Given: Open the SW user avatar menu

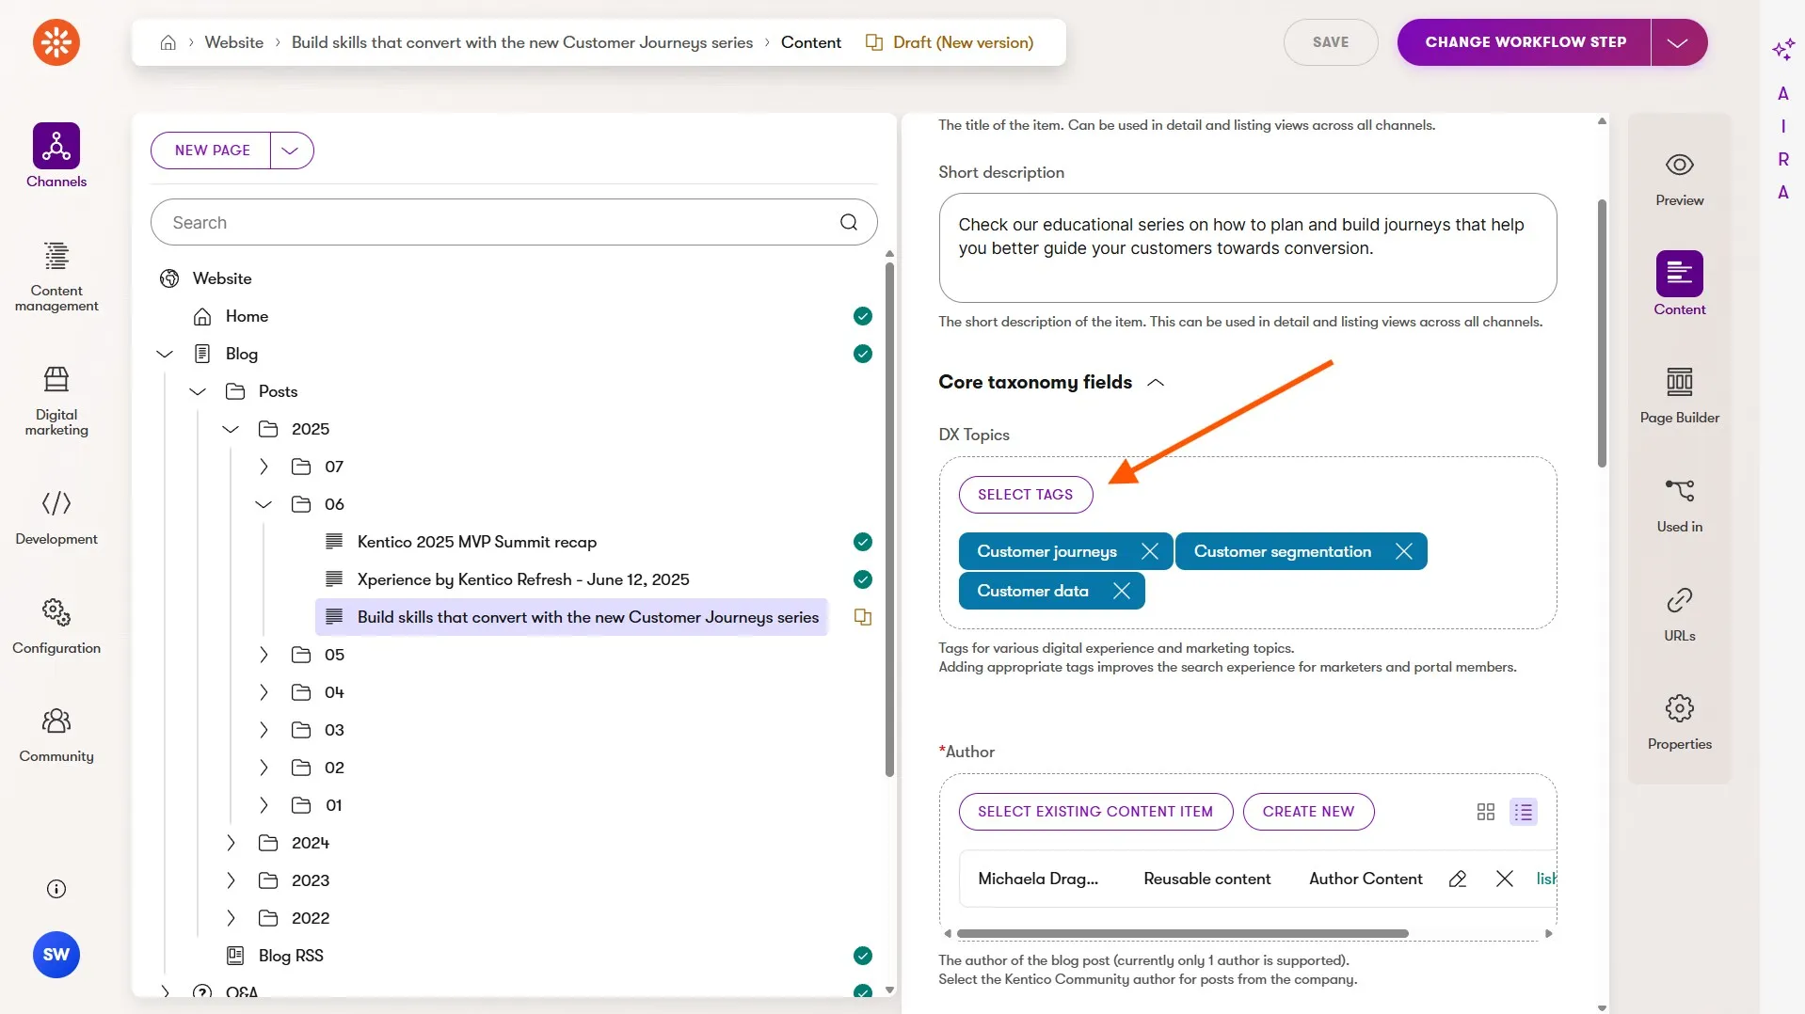Looking at the screenshot, I should tap(56, 955).
